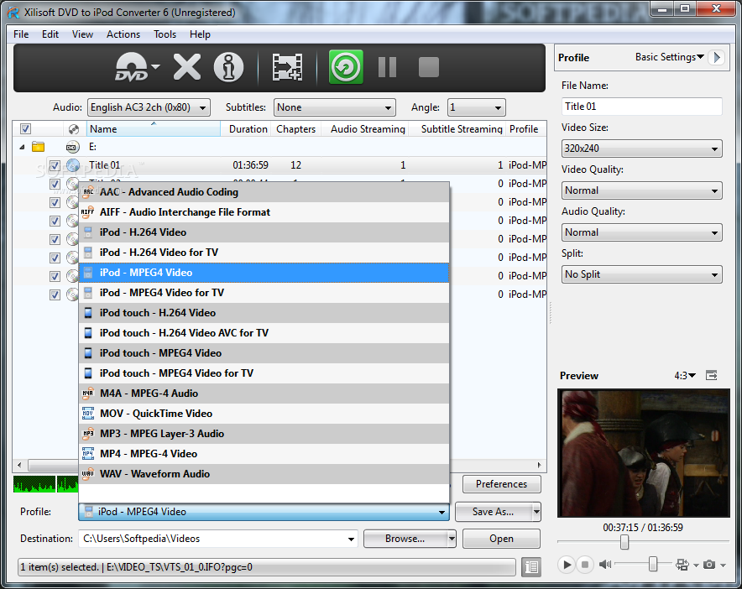The width and height of the screenshot is (742, 589).
Task: Click the add video clip filmstrip icon
Action: (287, 67)
